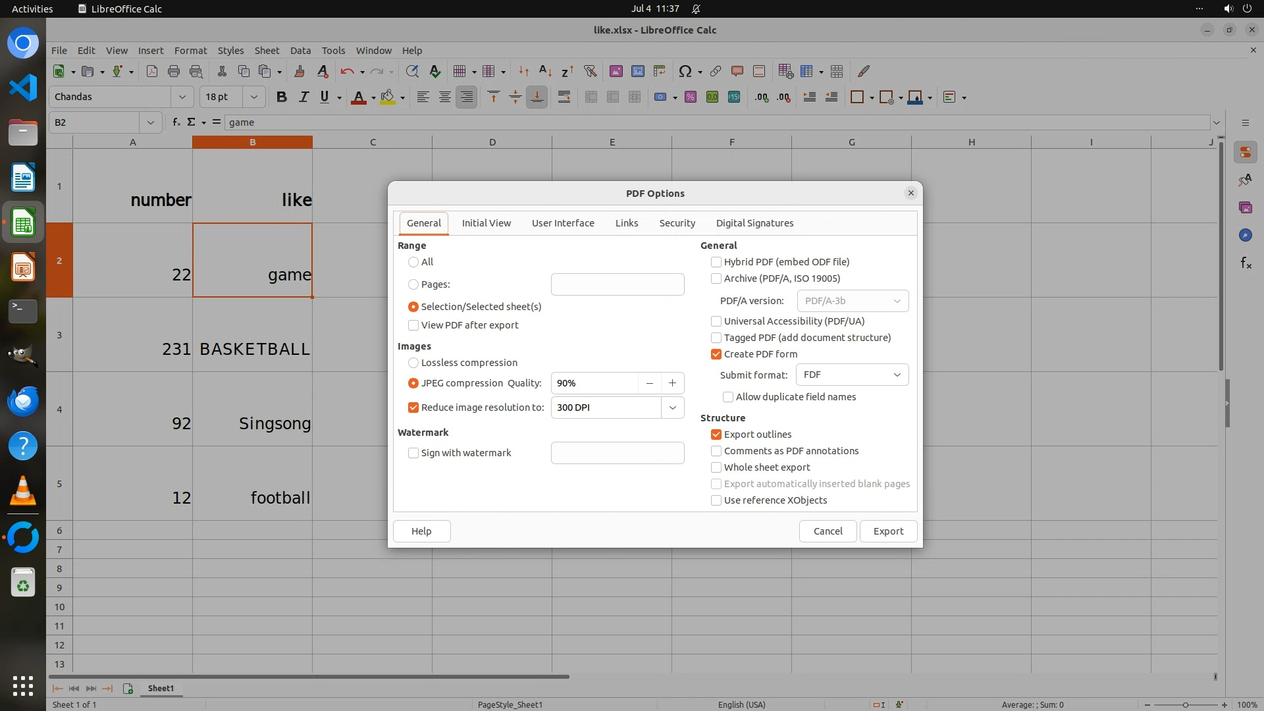Viewport: 1264px width, 711px height.
Task: Click the Align Center icon
Action: pyautogui.click(x=445, y=97)
